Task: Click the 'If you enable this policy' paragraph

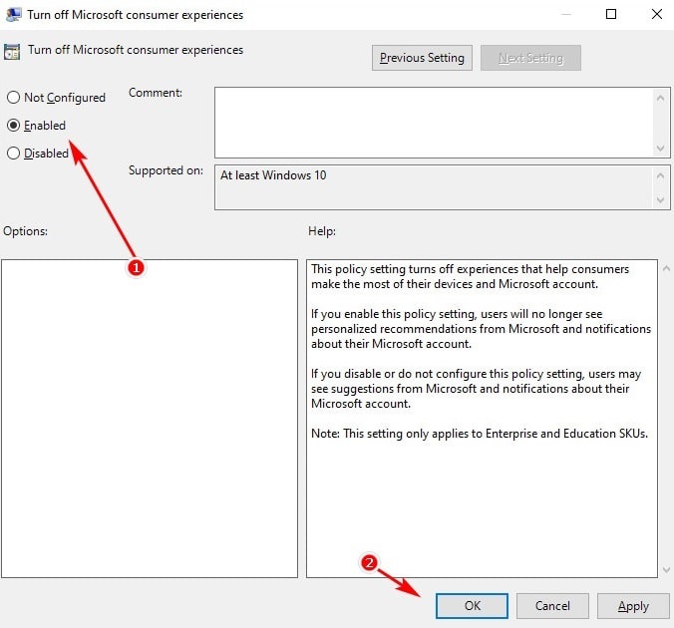Action: point(481,329)
